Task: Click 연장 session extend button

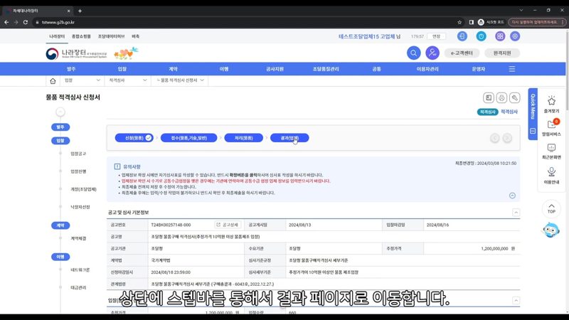Action: (x=436, y=36)
